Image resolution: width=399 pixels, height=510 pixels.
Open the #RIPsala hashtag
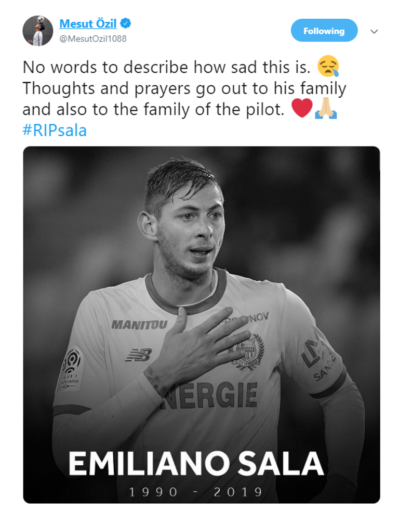pos(54,130)
